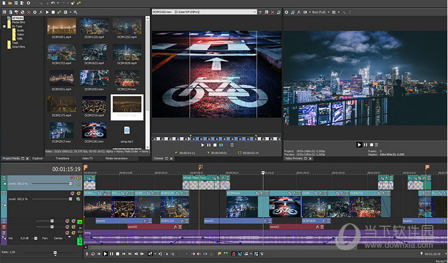Select Audio under By Type
This screenshot has height=263, width=448.
tap(21, 31)
